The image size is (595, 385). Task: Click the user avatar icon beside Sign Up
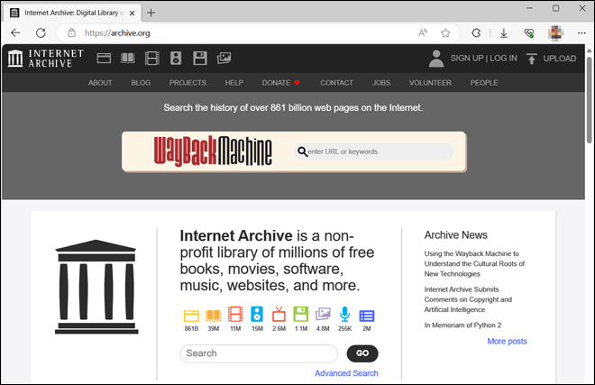[436, 59]
